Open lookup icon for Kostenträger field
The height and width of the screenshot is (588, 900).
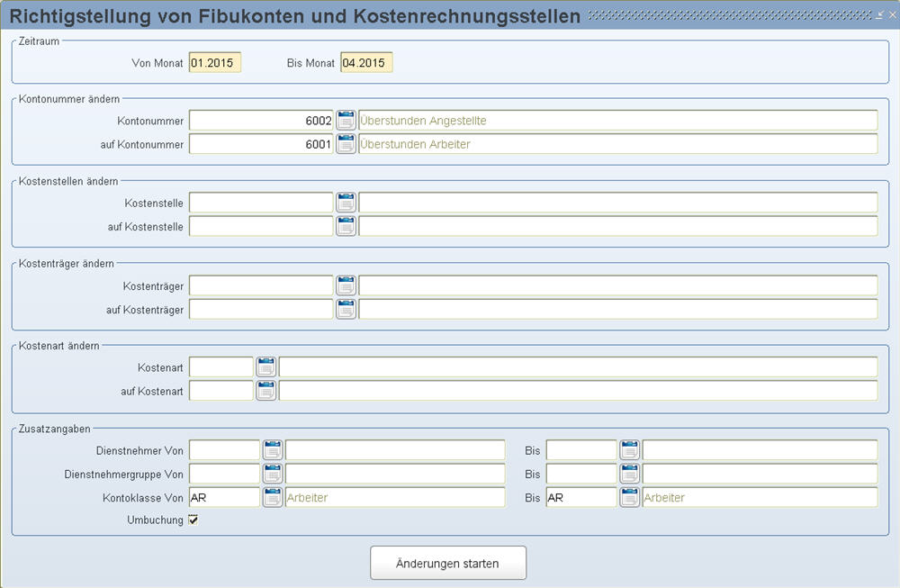pos(346,285)
